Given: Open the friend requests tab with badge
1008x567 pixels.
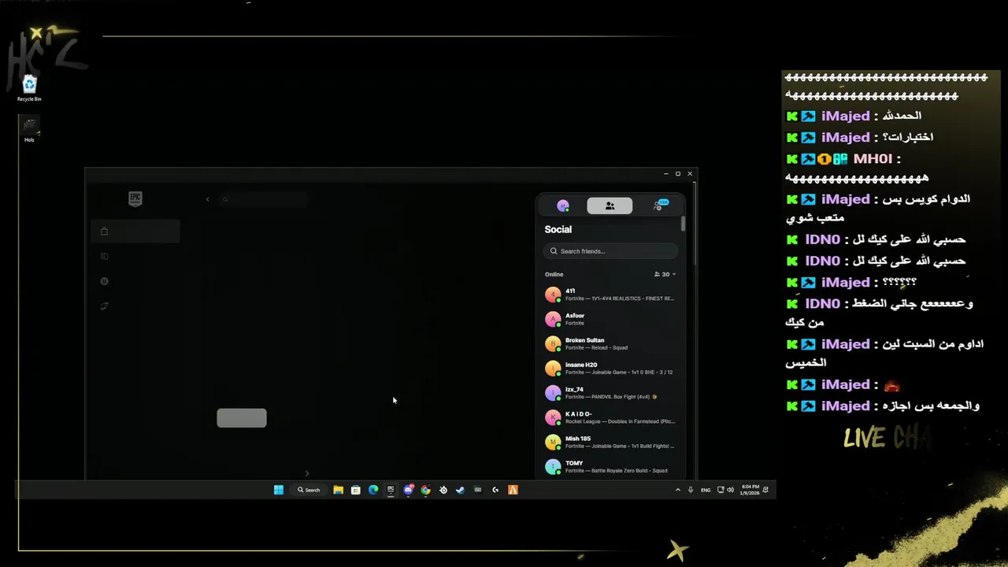Looking at the screenshot, I should [659, 206].
